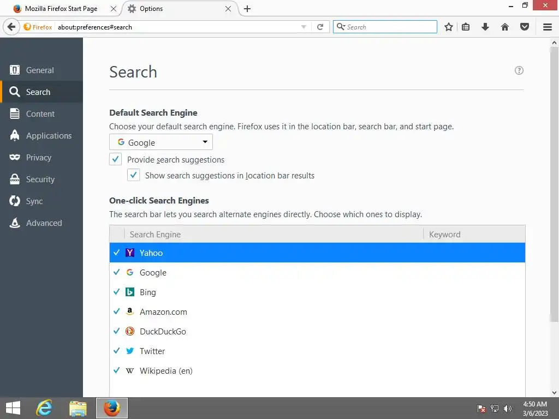
Task: Close the Mozilla Firefox Start Page tab
Action: (114, 9)
